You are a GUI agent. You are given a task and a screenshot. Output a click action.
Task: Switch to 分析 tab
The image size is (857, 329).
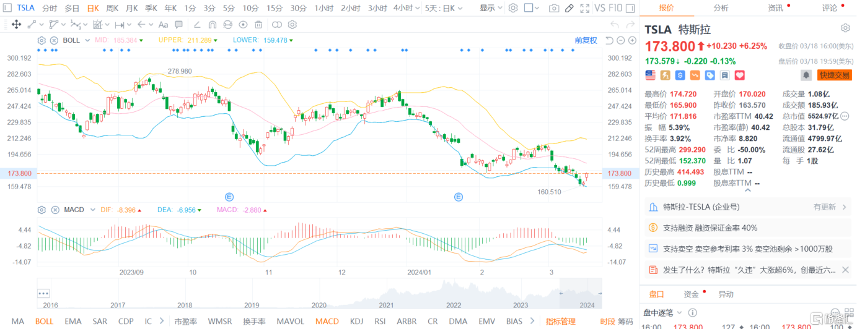(721, 8)
